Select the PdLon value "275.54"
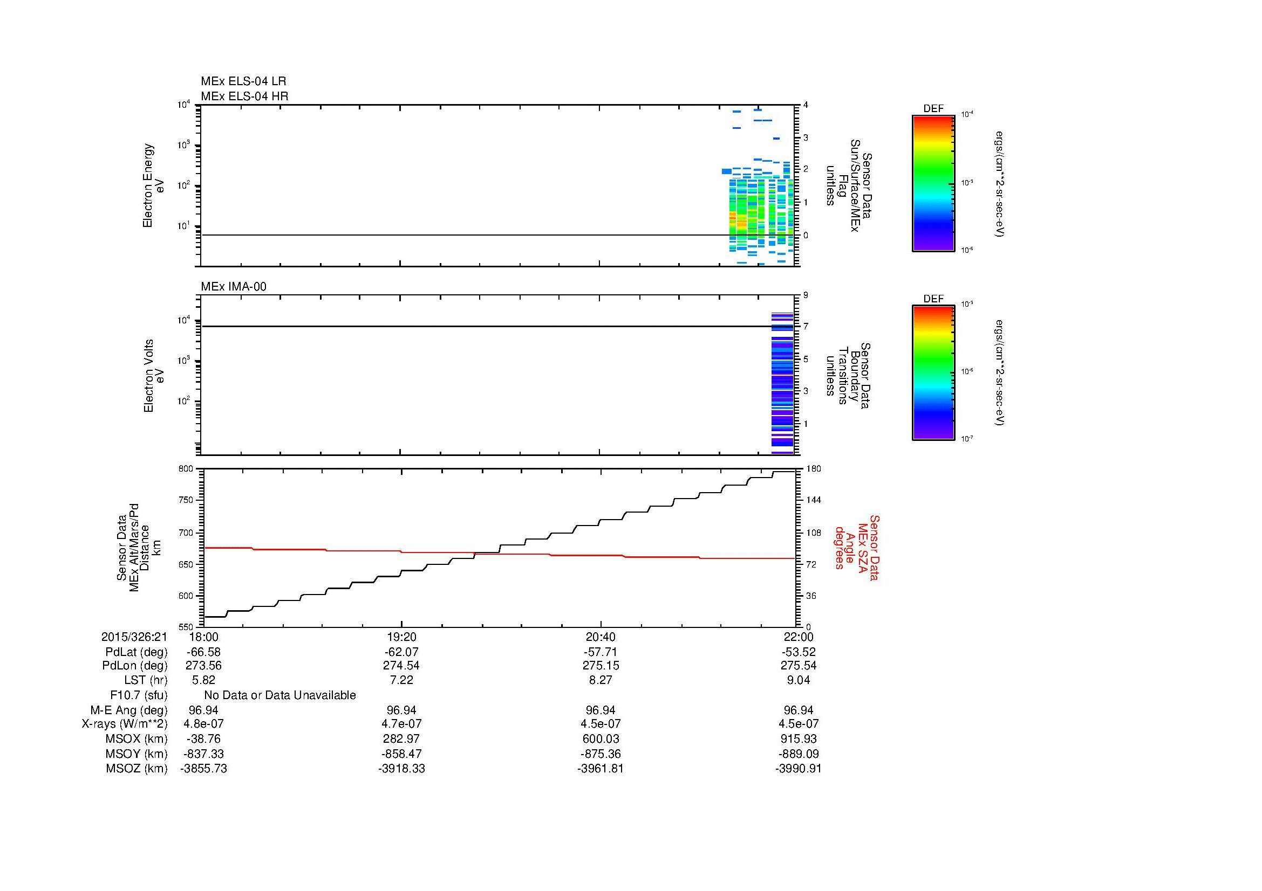The height and width of the screenshot is (891, 1262). pyautogui.click(x=799, y=666)
